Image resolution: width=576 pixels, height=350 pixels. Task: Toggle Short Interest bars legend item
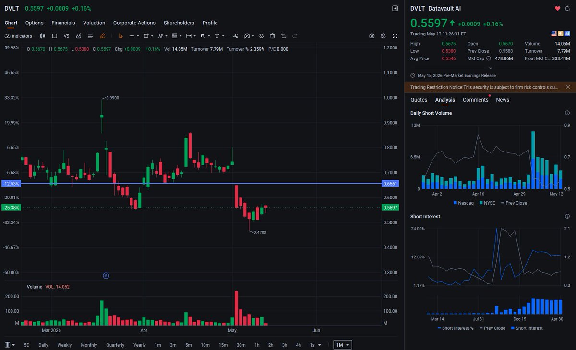coord(527,328)
